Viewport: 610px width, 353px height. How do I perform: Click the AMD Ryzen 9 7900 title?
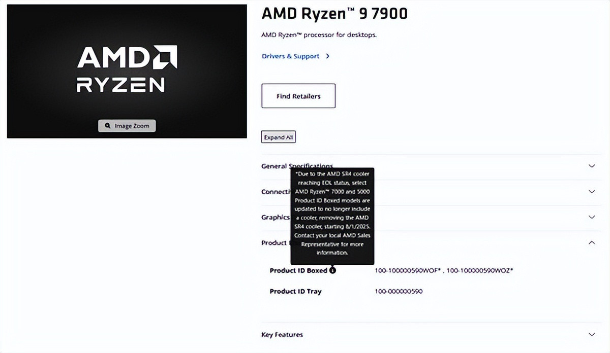click(x=334, y=14)
